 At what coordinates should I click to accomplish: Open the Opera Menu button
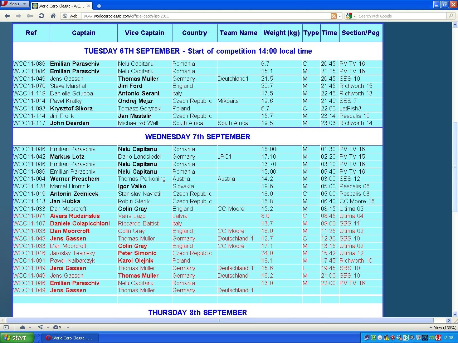click(14, 4)
